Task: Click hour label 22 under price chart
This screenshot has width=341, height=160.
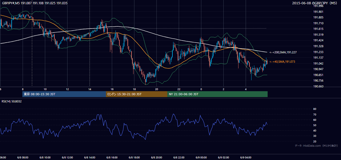Action: 179,89
